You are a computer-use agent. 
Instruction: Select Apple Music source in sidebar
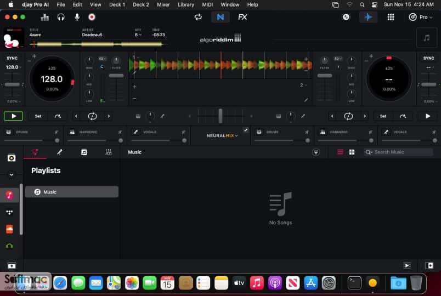coord(9,195)
